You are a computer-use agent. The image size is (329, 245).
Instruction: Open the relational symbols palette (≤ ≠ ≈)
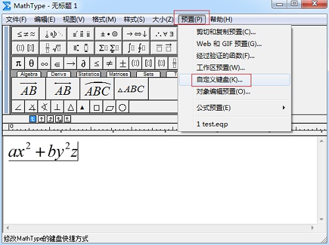(26, 34)
